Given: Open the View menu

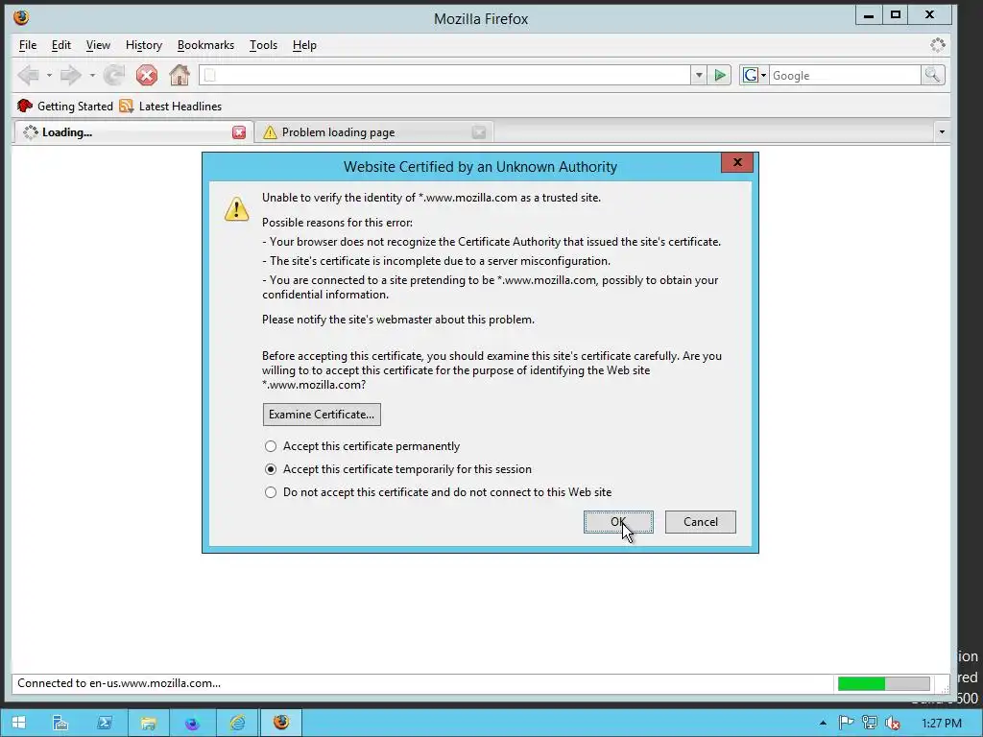Looking at the screenshot, I should [98, 45].
